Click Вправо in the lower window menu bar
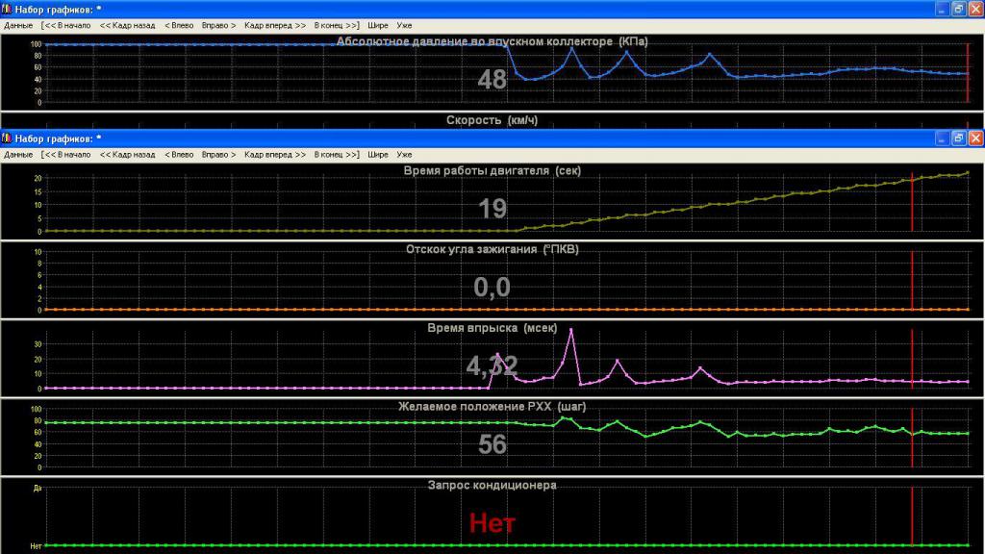The image size is (985, 554). [218, 154]
